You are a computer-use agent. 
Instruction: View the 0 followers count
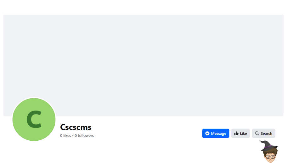point(84,135)
